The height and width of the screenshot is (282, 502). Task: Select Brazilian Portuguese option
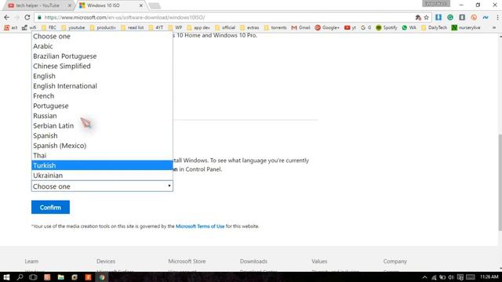pyautogui.click(x=102, y=56)
